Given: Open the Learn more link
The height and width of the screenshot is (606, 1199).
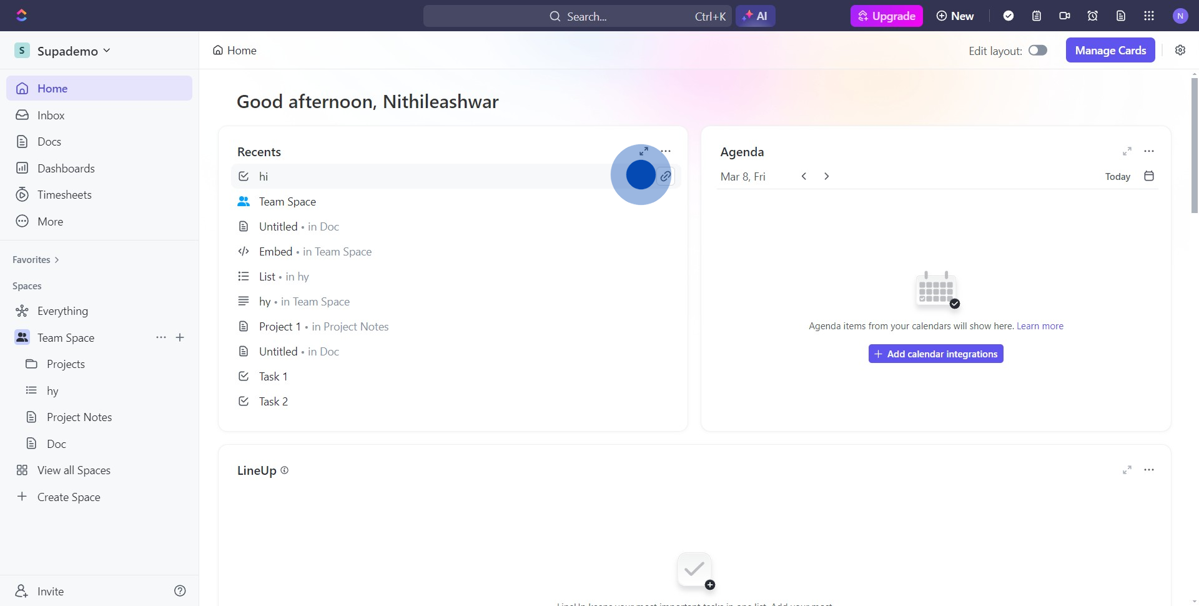Looking at the screenshot, I should (x=1040, y=326).
